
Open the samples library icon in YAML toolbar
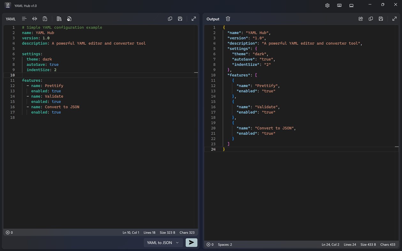click(59, 19)
